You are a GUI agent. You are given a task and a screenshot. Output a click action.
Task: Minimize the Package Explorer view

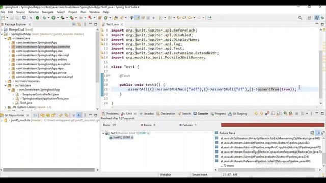(90, 24)
